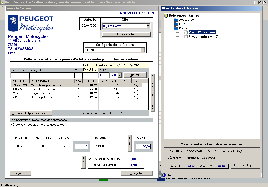Click the Annuler button
This screenshot has width=268, height=187.
click(x=21, y=173)
